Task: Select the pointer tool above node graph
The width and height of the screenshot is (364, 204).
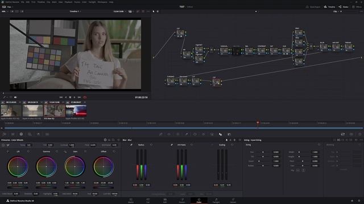Action: click(154, 11)
